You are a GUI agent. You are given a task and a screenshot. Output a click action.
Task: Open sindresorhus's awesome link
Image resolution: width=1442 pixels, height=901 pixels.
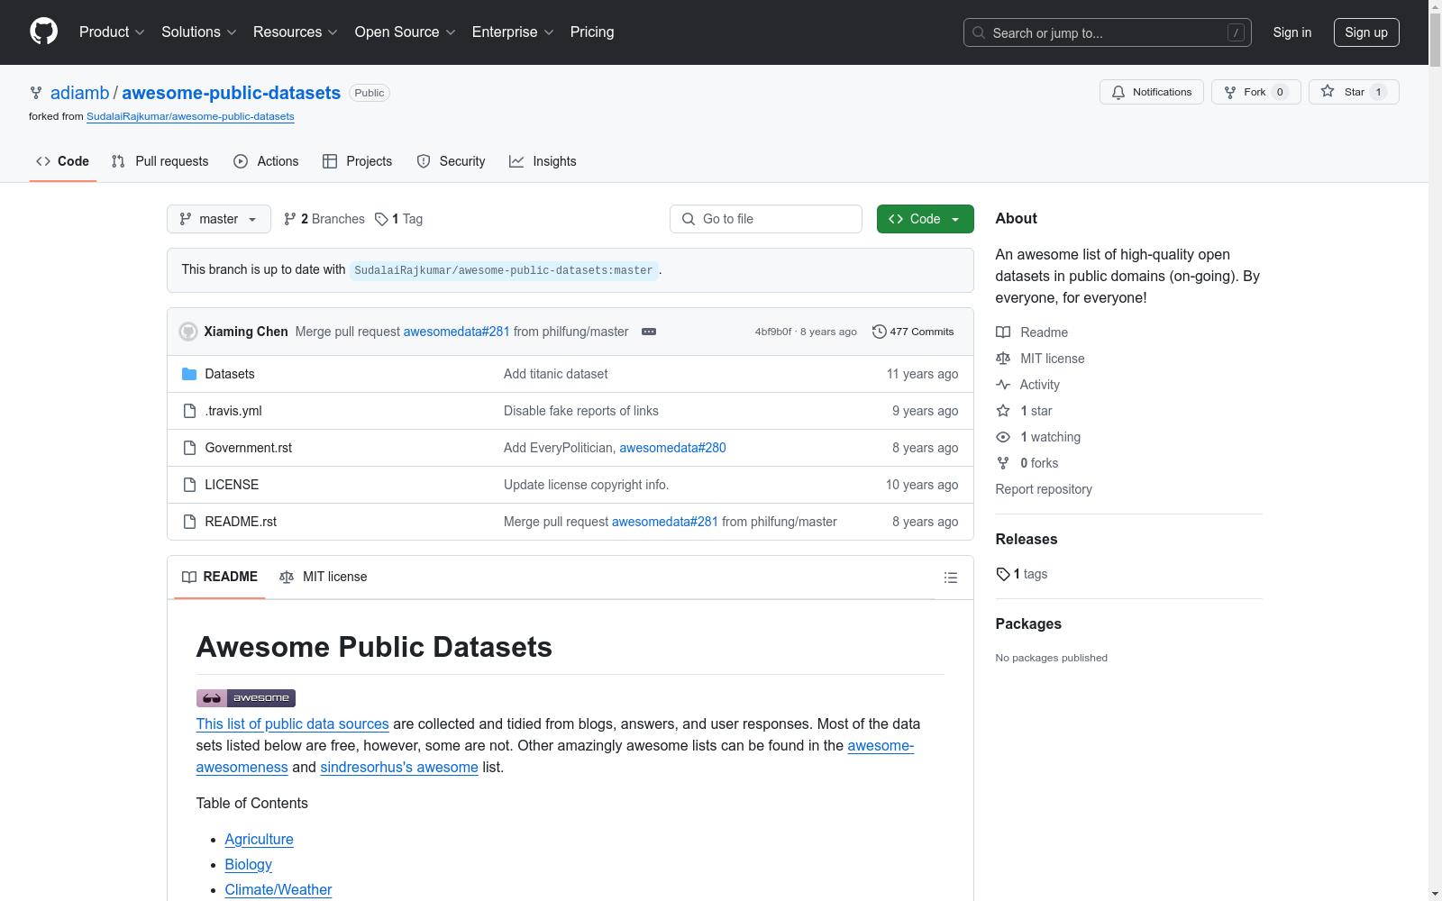click(399, 767)
